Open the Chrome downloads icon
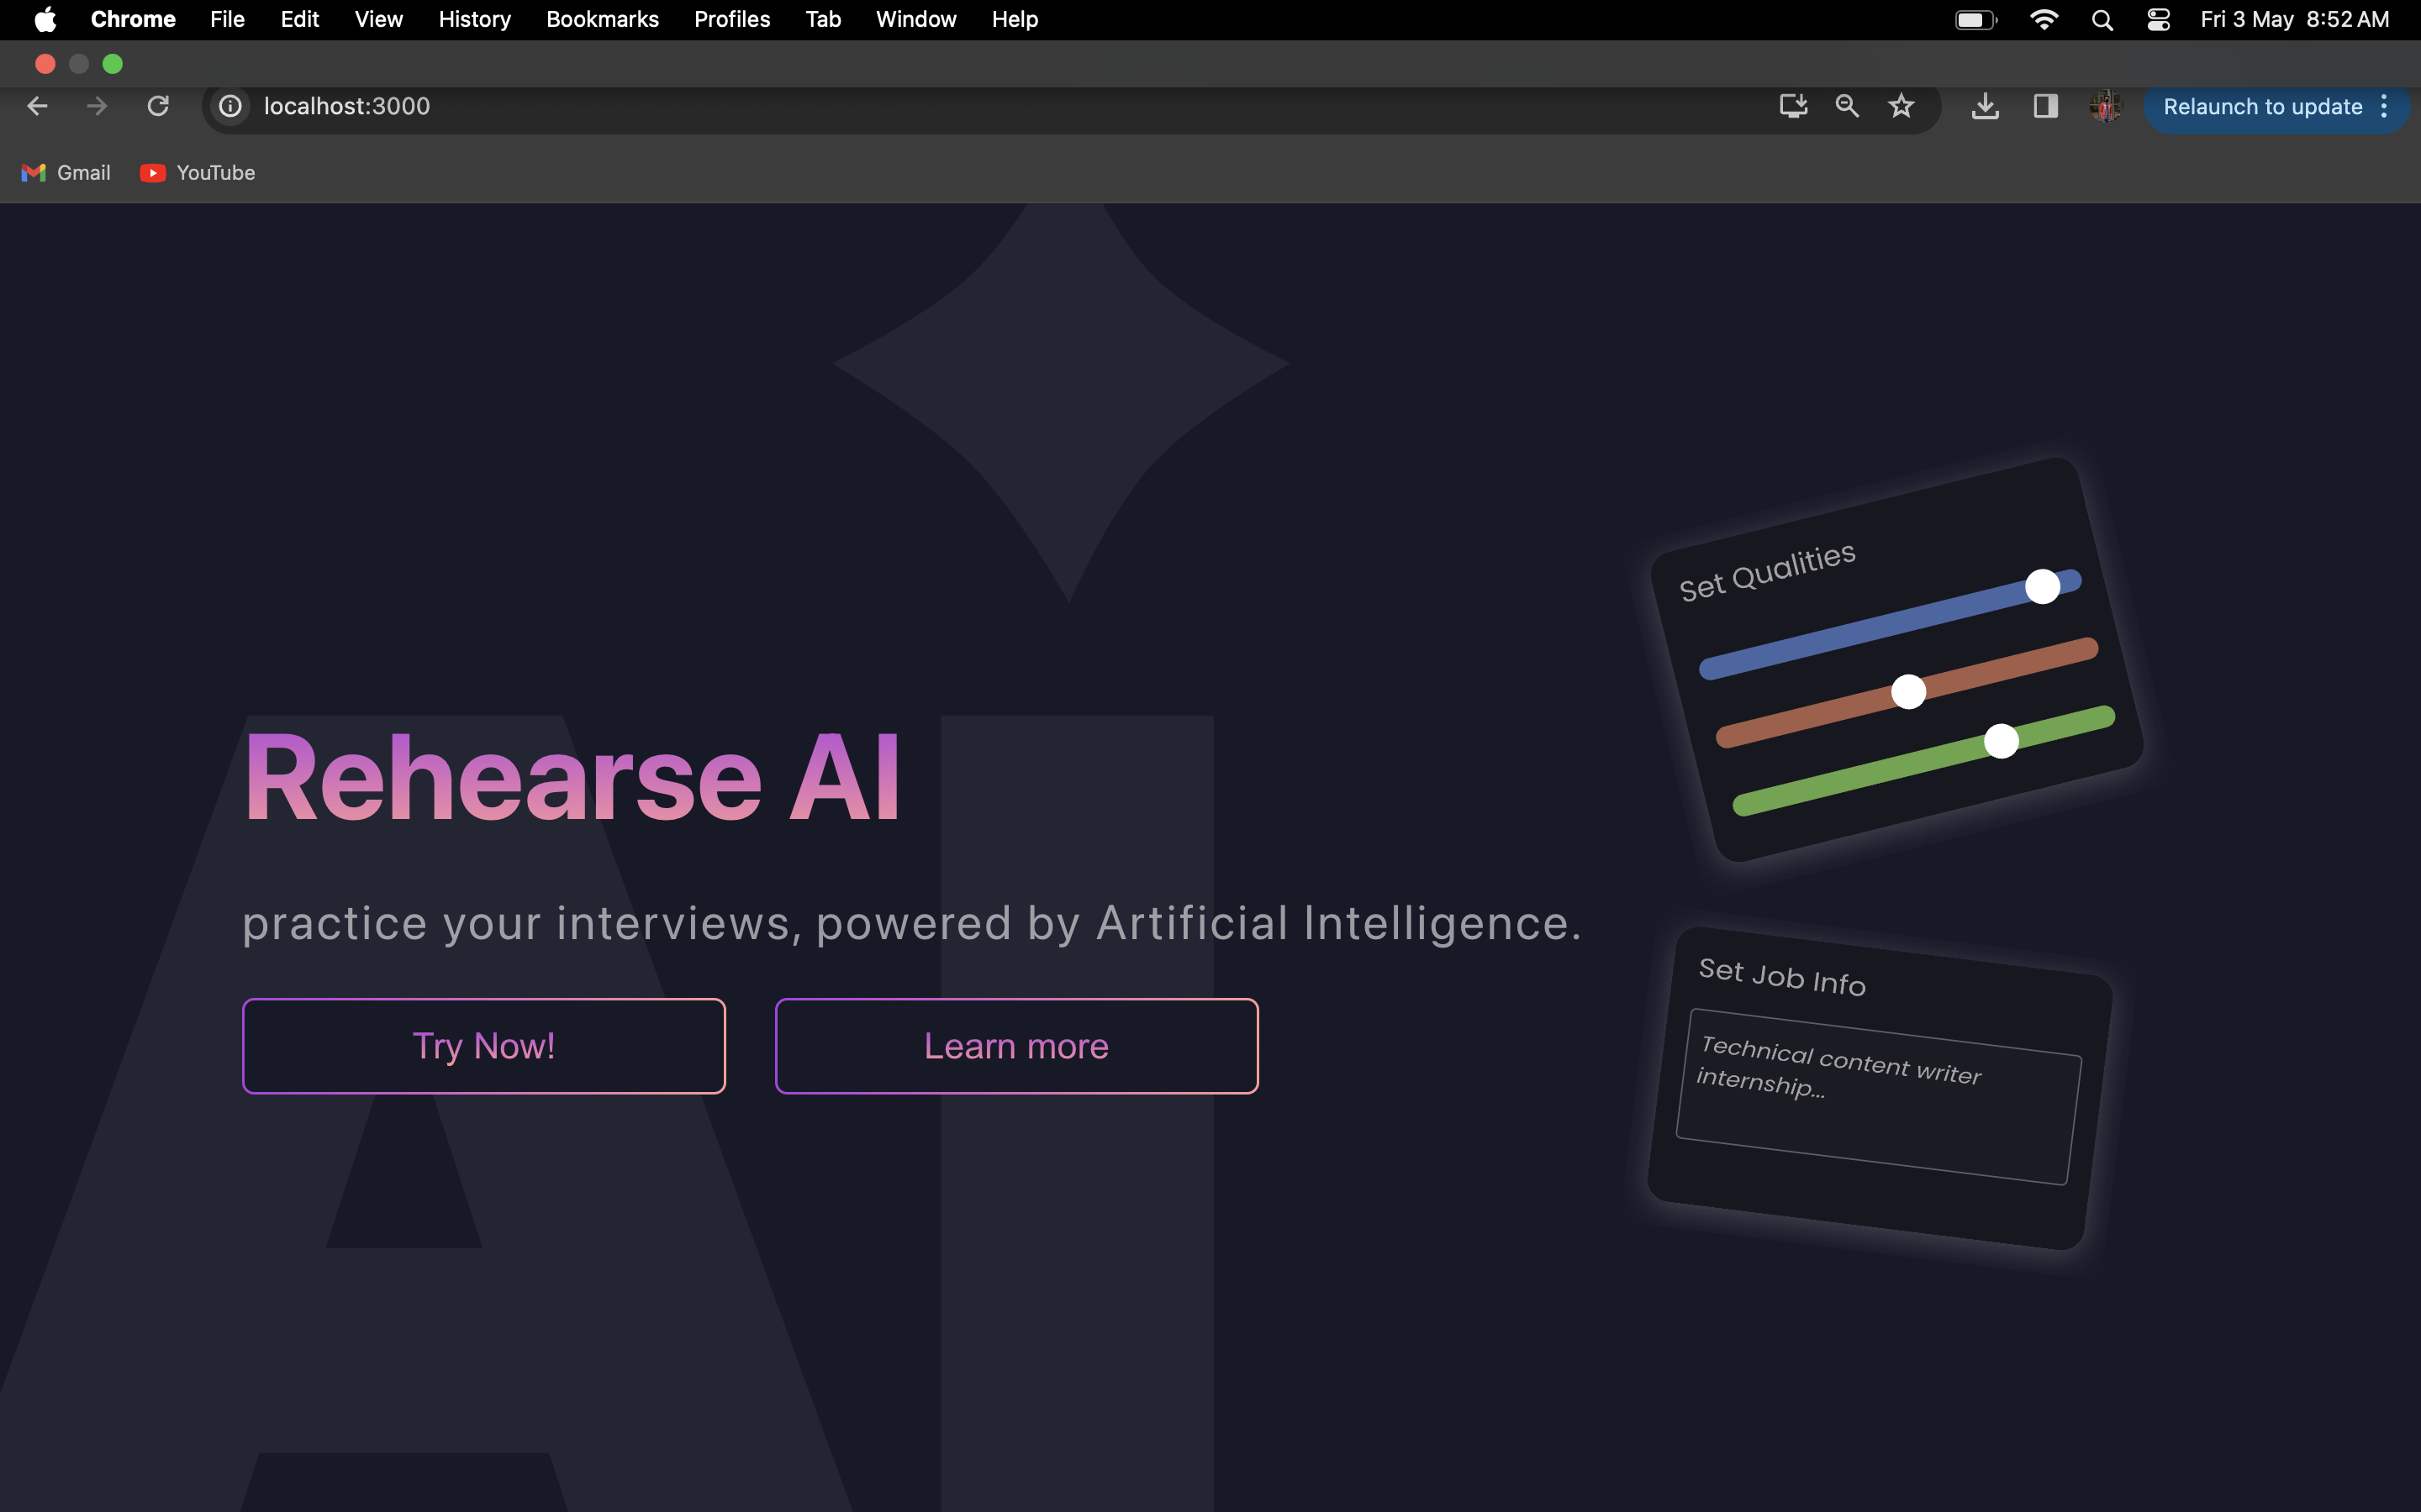Viewport: 2421px width, 1512px height. coord(1985,106)
